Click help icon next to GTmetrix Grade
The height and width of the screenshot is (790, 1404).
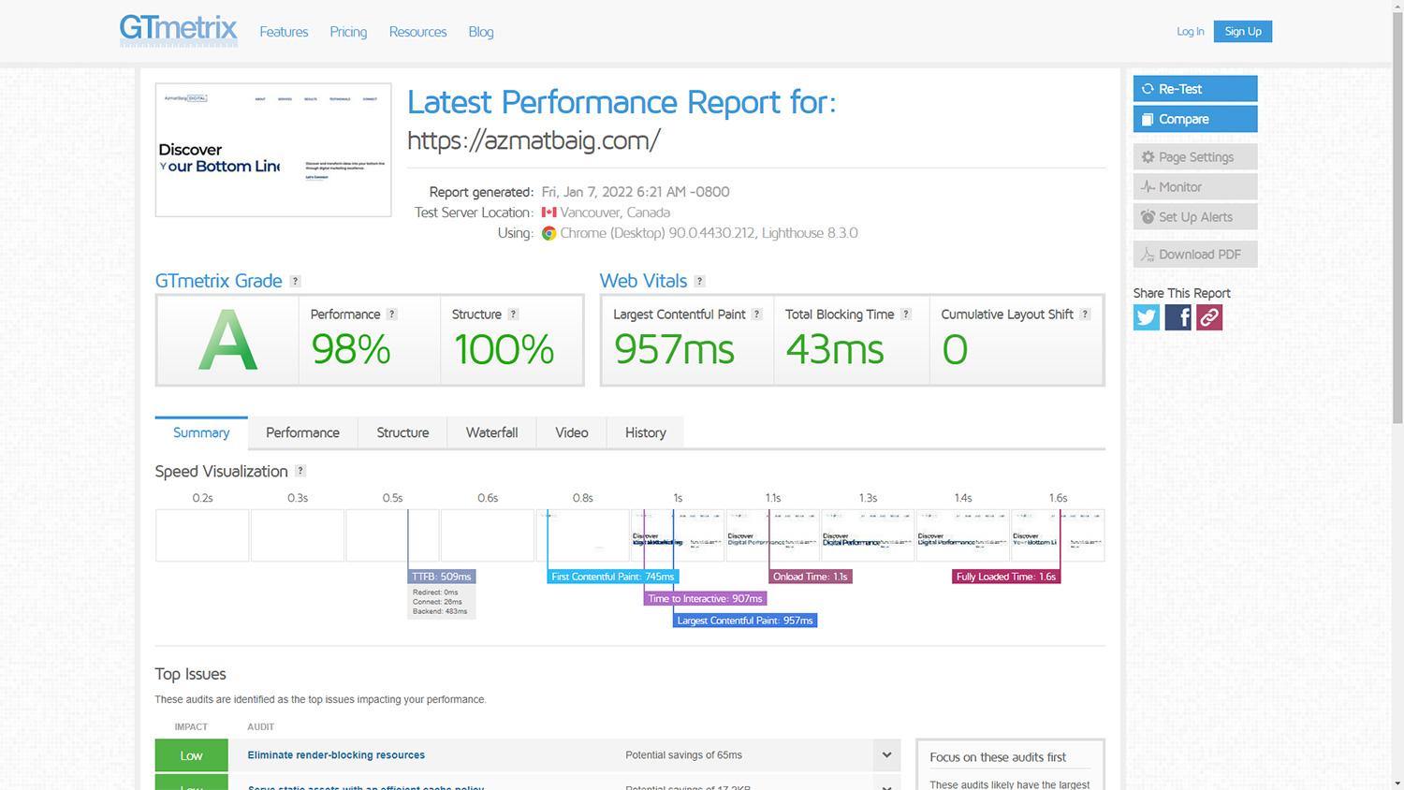point(295,281)
